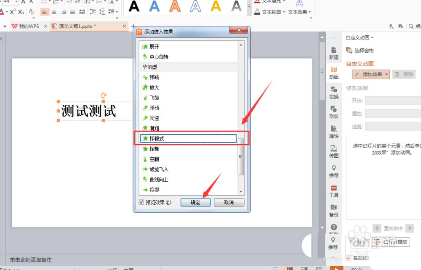421x270 pixels.
Task: Expand the font size 44 dropdown
Action: coord(16,2)
